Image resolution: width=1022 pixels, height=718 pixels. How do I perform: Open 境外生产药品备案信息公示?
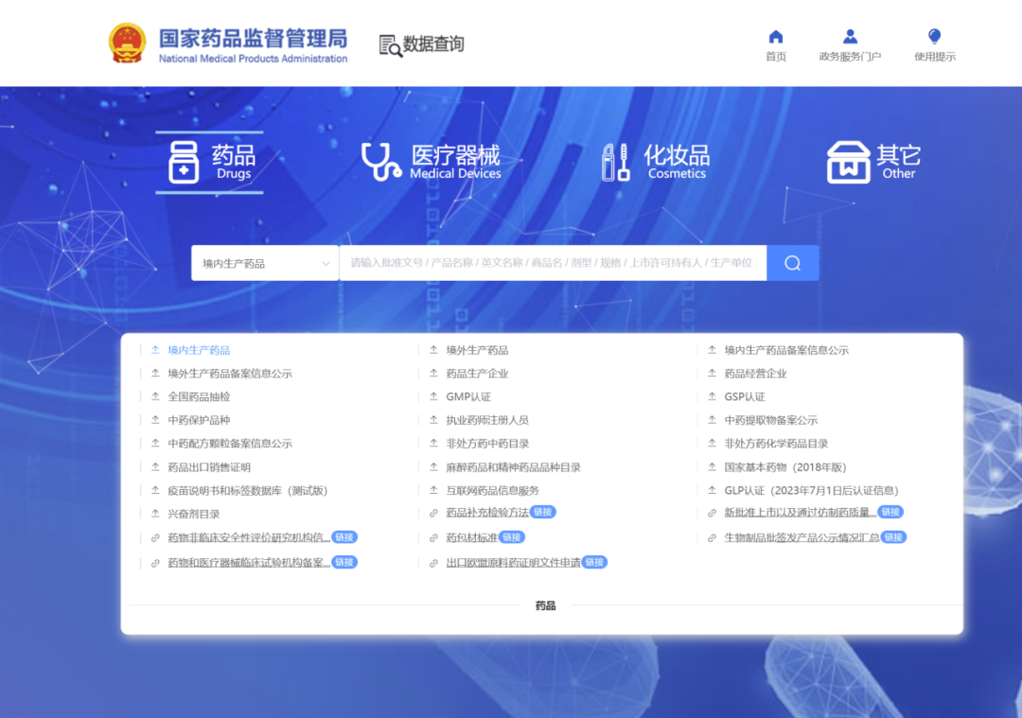coord(230,374)
